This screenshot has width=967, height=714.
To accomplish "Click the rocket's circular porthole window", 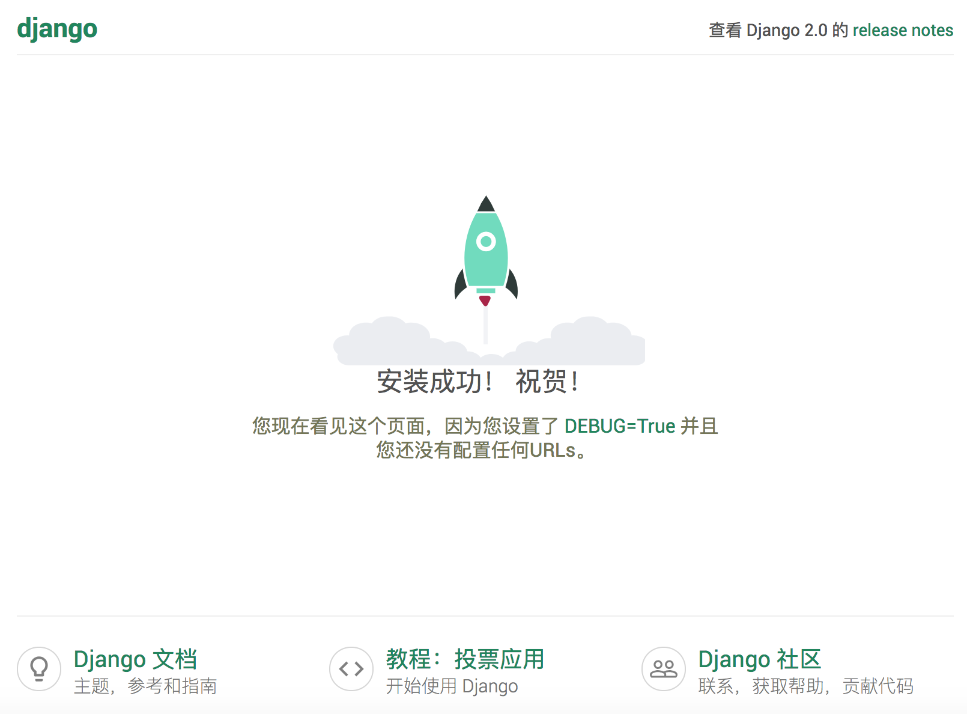I will pos(485,240).
